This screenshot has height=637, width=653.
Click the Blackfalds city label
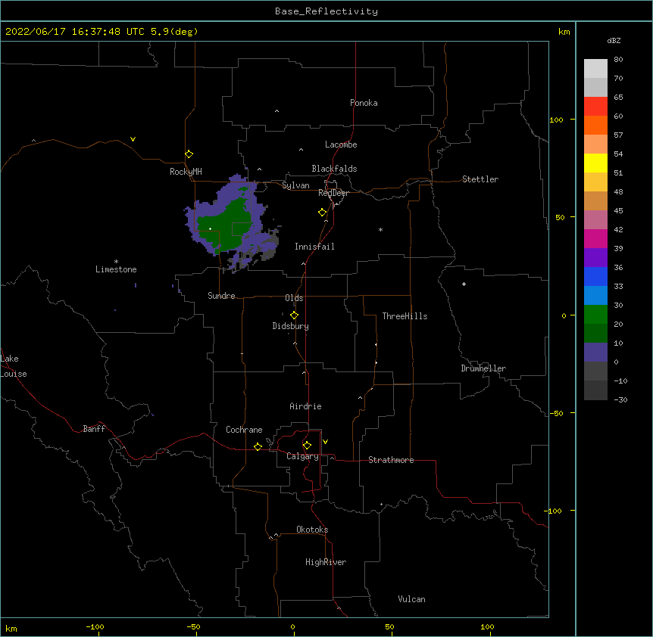334,169
